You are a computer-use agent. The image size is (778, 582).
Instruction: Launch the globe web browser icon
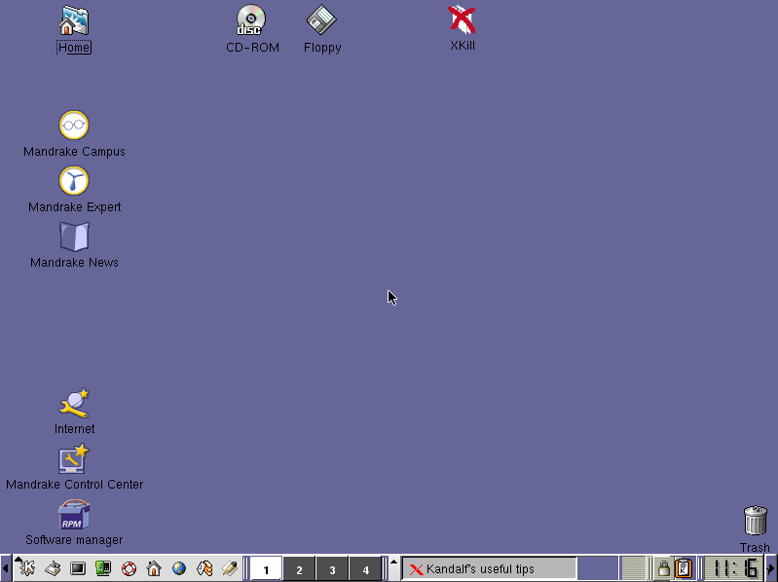179,568
